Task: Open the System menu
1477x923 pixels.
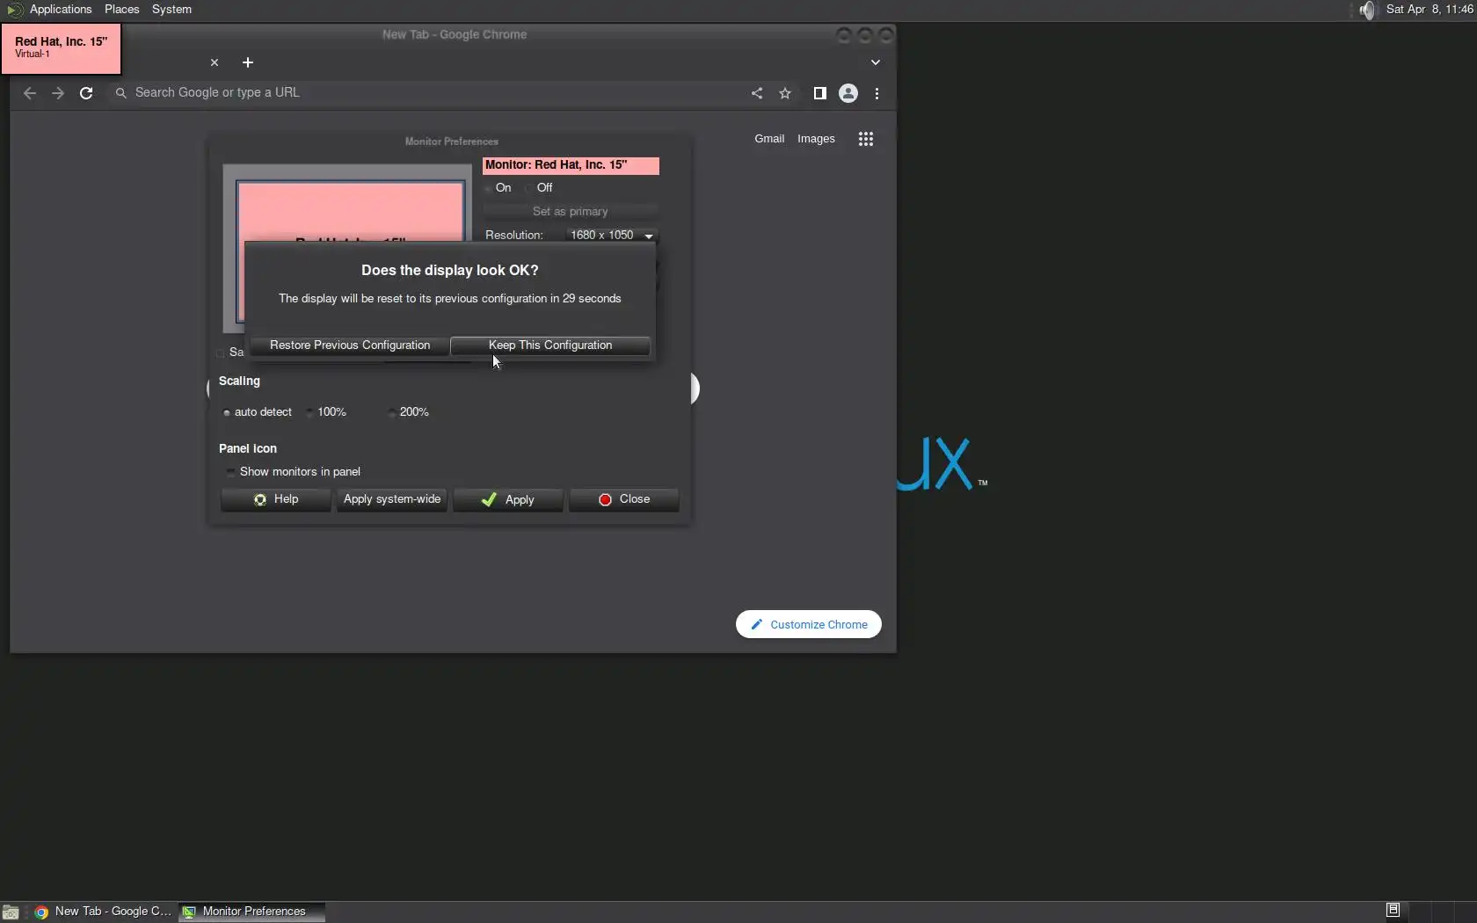Action: click(x=171, y=10)
